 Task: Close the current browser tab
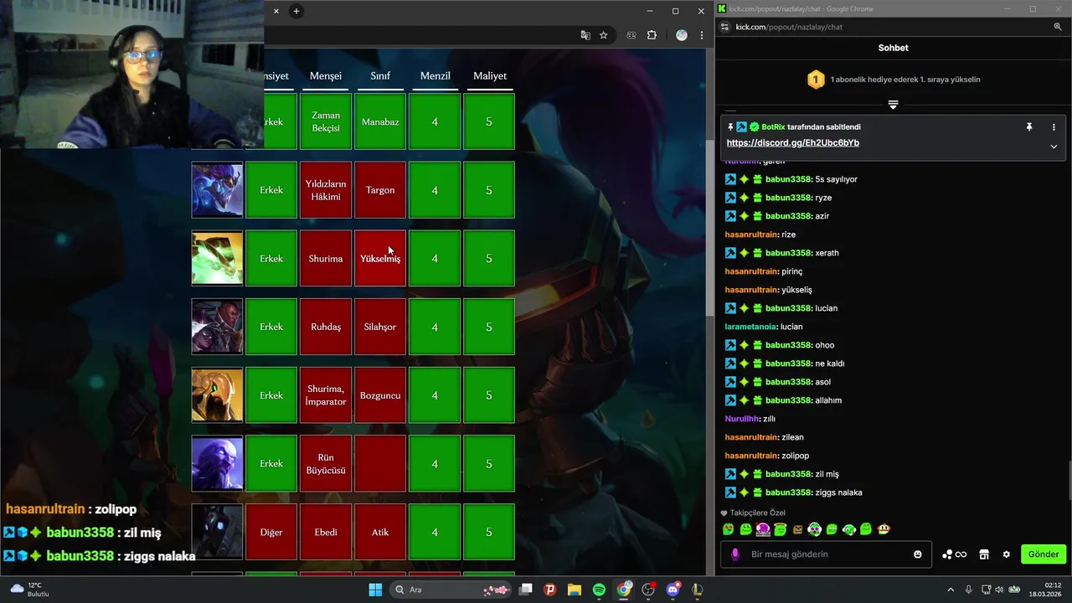coord(276,11)
